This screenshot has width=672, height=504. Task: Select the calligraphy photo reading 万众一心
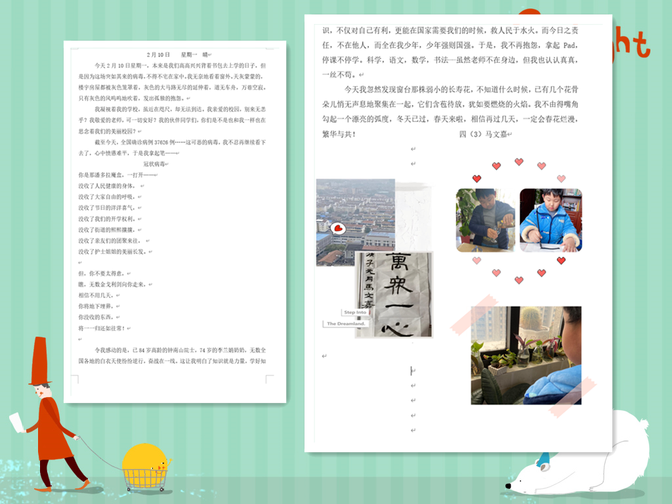394,295
